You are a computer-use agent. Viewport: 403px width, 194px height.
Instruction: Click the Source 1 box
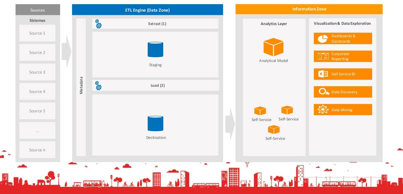coord(37,33)
